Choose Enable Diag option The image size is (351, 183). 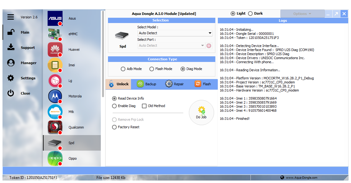coord(124,106)
